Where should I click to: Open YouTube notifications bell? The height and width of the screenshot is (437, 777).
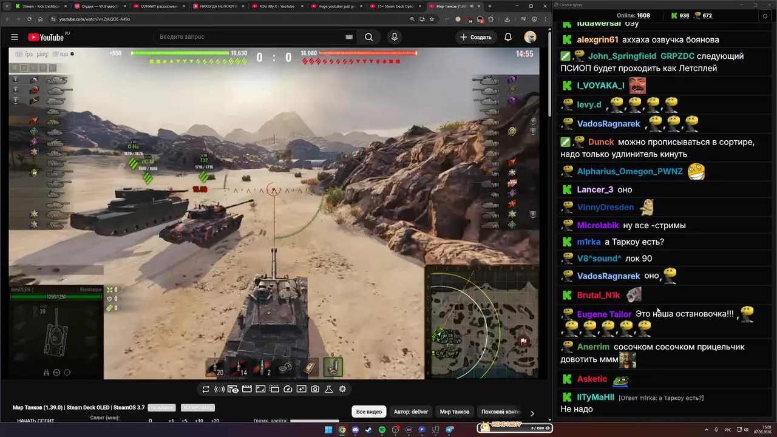pos(508,37)
